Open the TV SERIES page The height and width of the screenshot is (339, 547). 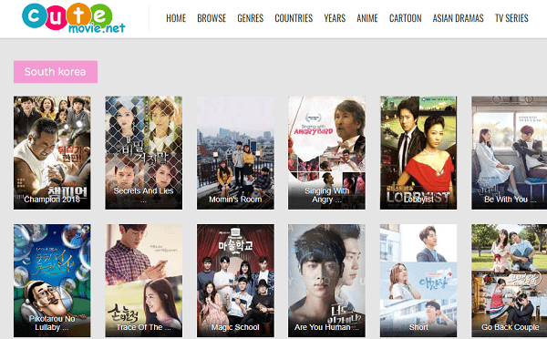pos(511,18)
